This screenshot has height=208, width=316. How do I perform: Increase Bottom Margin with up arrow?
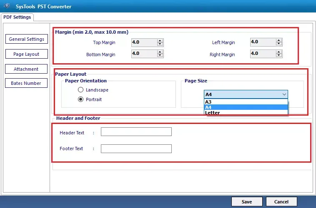point(160,52)
